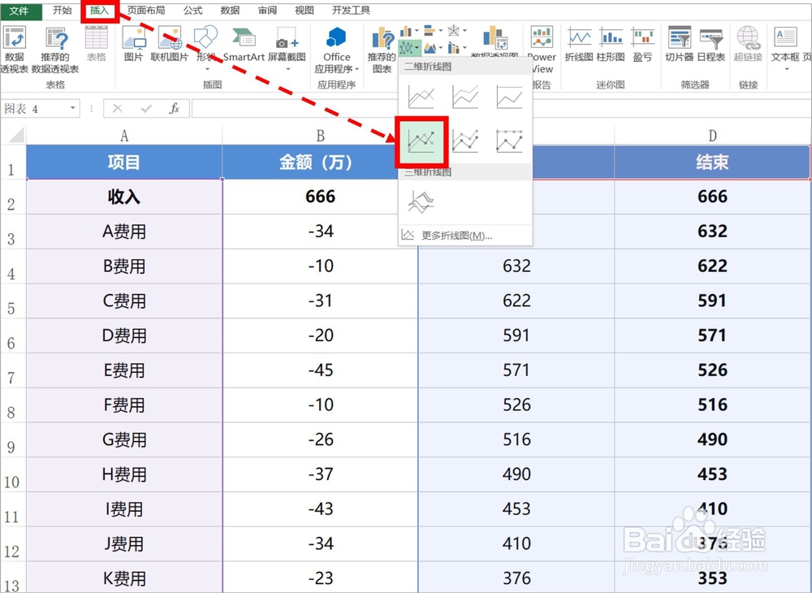Select column B header
This screenshot has height=593, width=812.
click(320, 136)
